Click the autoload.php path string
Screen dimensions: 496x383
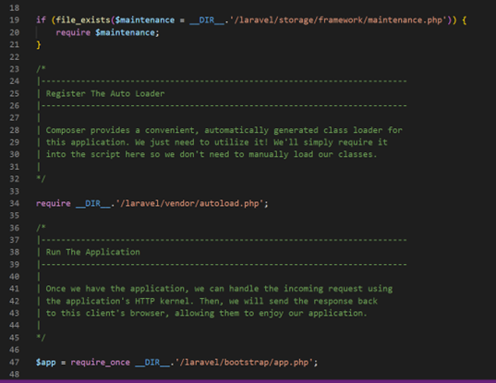[x=189, y=203]
